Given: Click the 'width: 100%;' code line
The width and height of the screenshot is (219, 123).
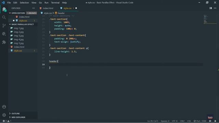Looking at the screenshot, I should tap(62, 22).
